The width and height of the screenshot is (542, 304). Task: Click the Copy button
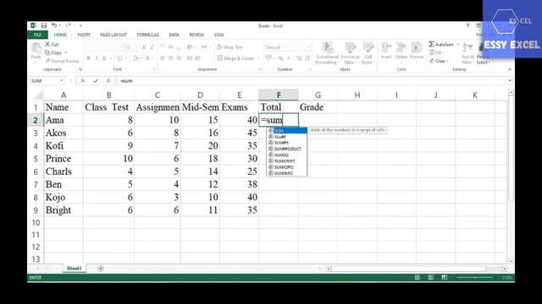[54, 52]
